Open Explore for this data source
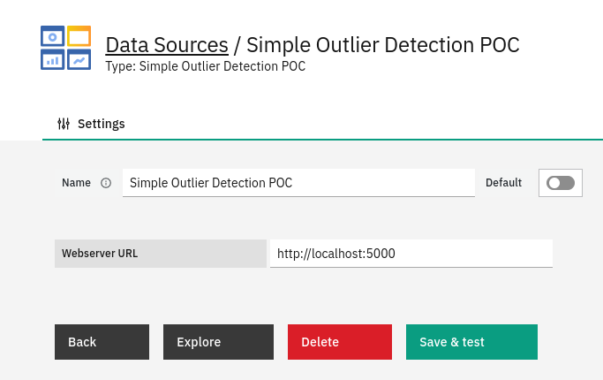 click(x=218, y=342)
